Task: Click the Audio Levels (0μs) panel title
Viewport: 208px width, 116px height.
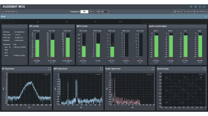Action: pos(157,26)
